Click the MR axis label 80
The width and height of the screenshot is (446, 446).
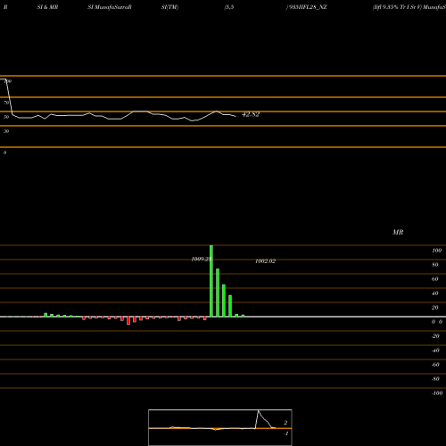(435, 265)
